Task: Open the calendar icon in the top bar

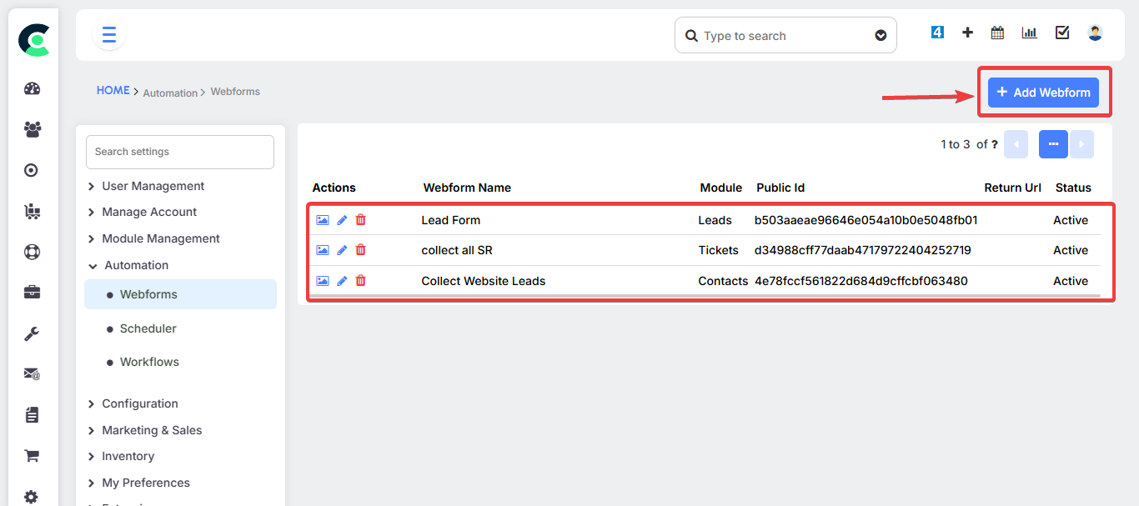Action: pos(996,32)
